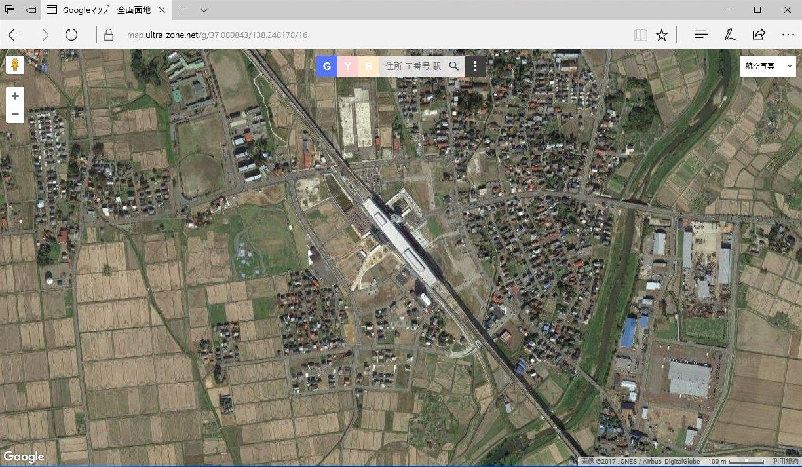Open a new tab
Screen dimensions: 802x467
click(x=183, y=10)
